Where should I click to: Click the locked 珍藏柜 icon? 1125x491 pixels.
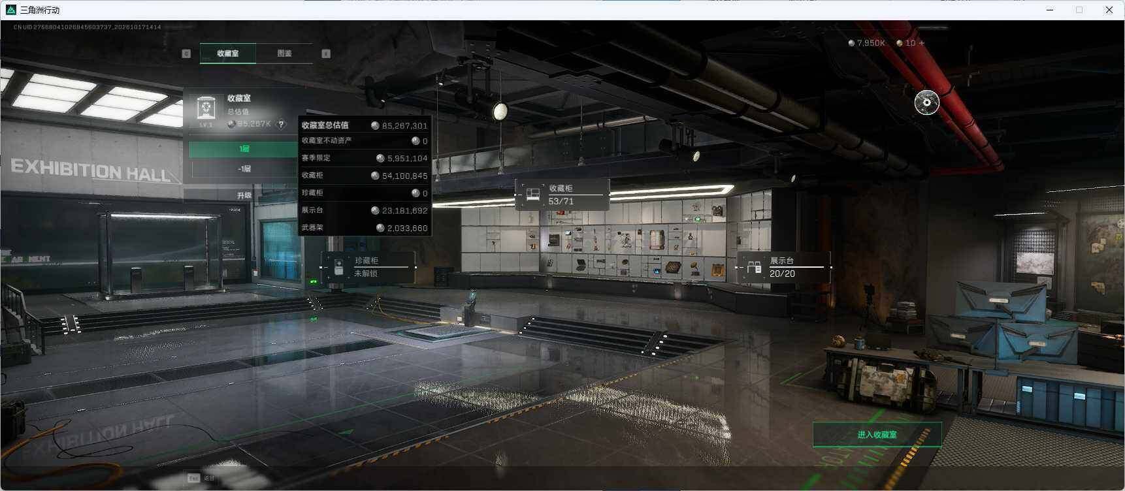click(338, 268)
